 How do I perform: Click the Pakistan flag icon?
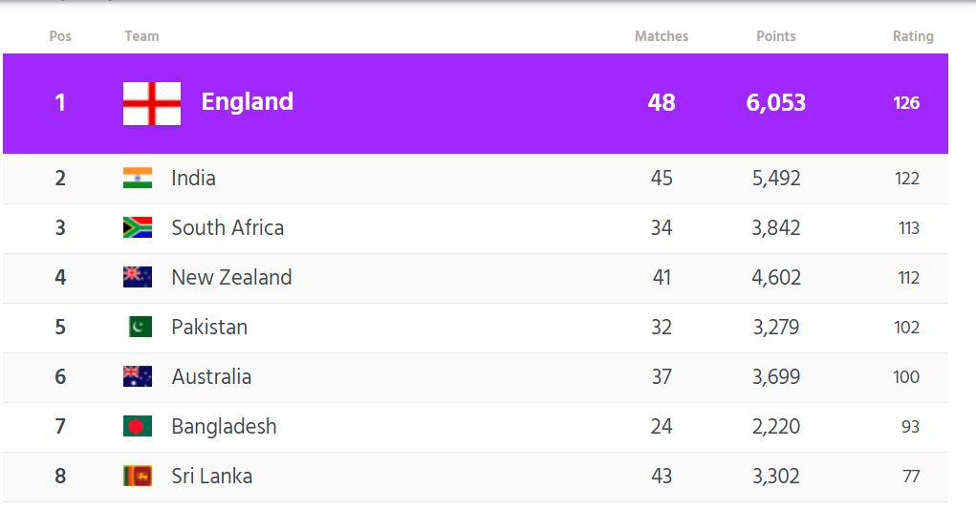coord(138,327)
